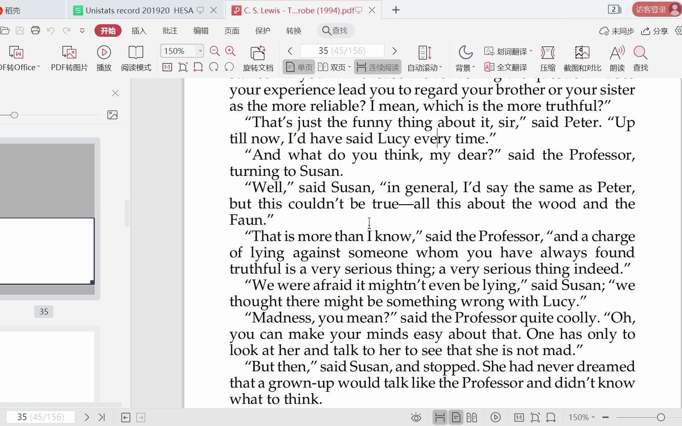Redo the last action
This screenshot has height=426, width=682.
(x=66, y=30)
